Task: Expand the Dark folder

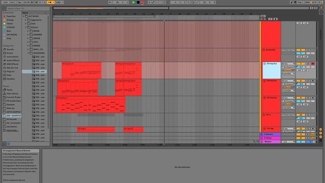Action: click(26, 24)
